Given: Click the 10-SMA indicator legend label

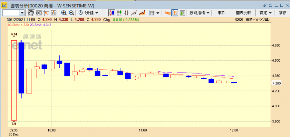Looking at the screenshot, I should (x=15, y=24).
